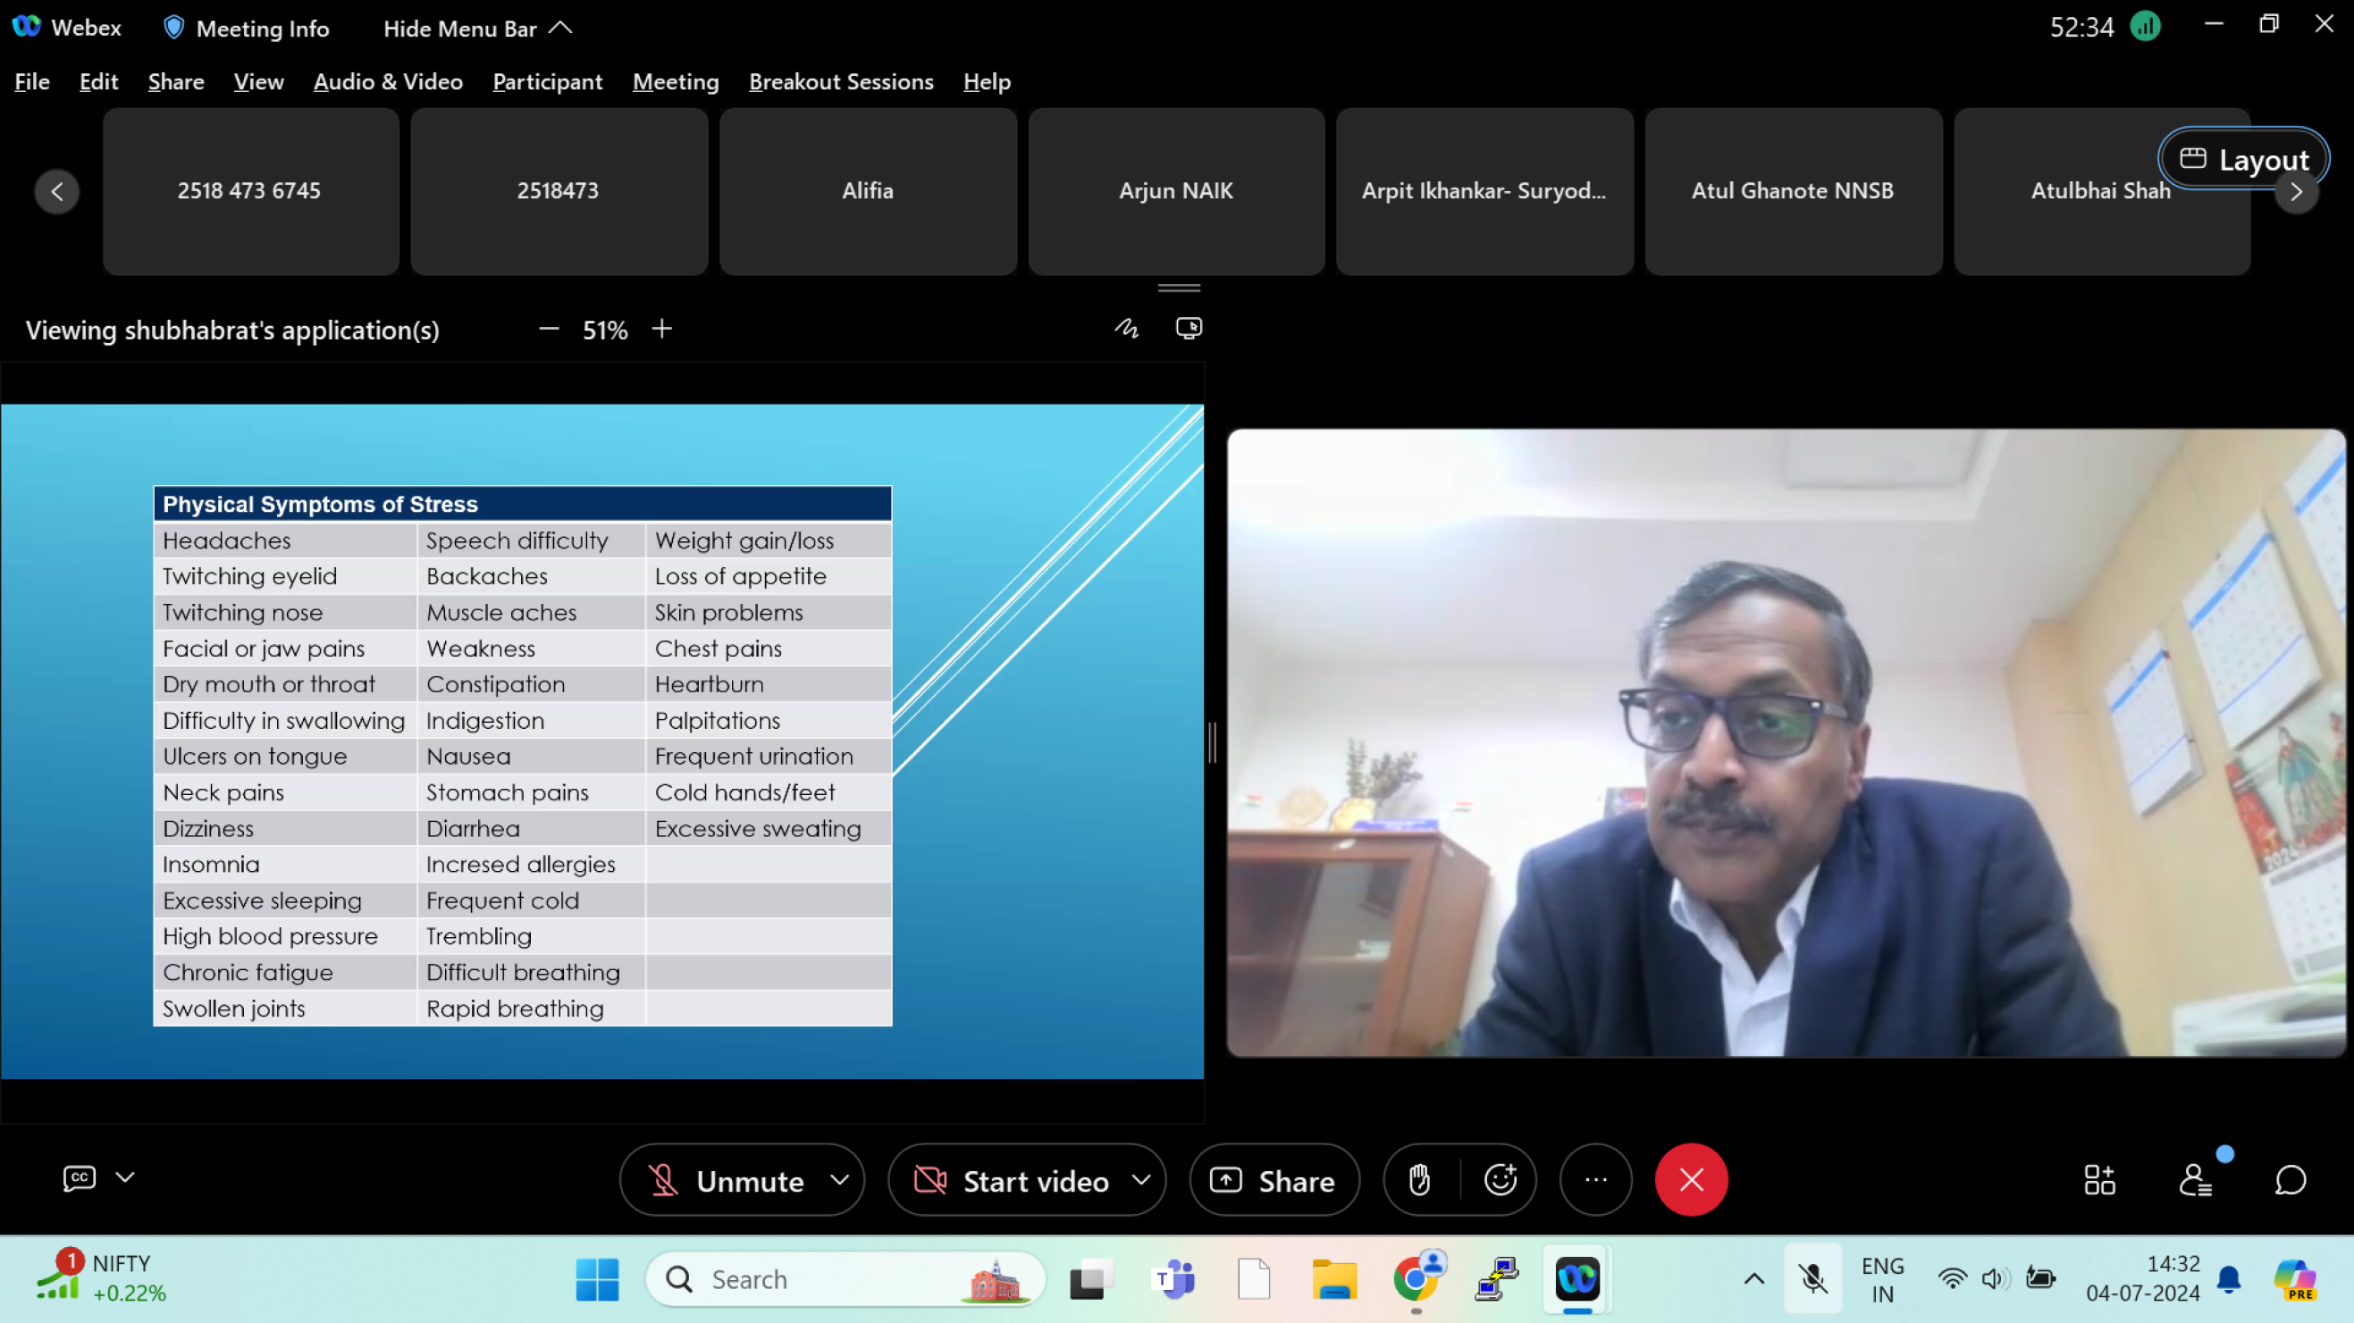Click the more options ellipsis button
This screenshot has width=2354, height=1323.
tap(1595, 1179)
